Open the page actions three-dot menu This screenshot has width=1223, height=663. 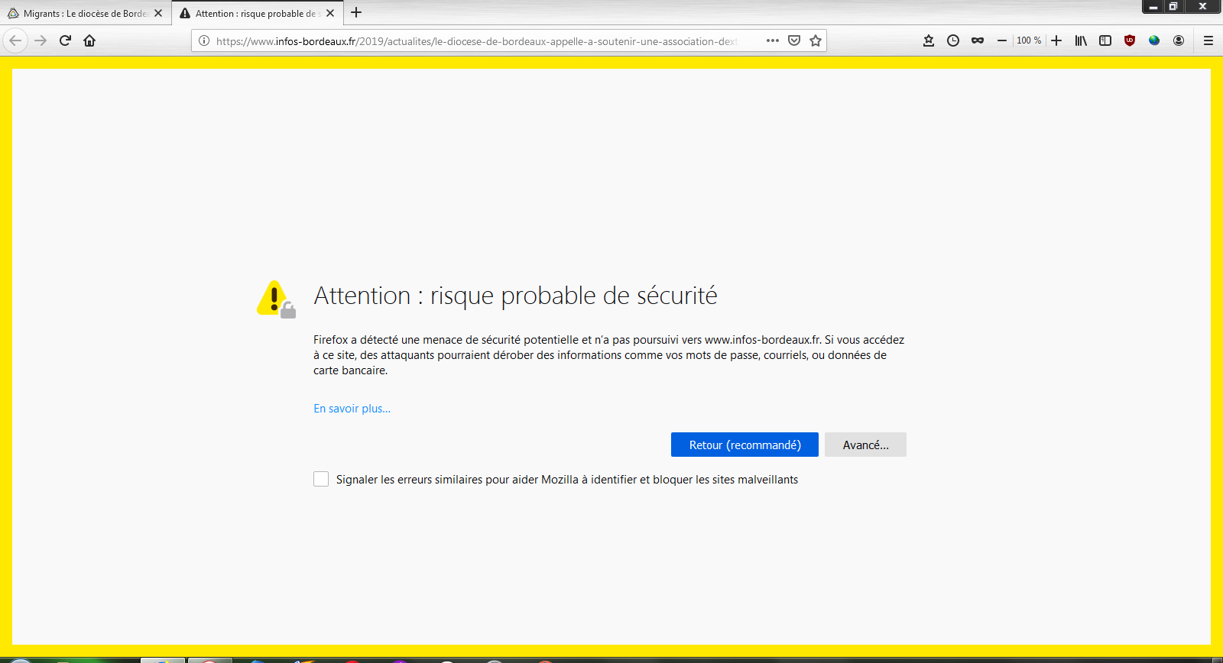(x=773, y=40)
